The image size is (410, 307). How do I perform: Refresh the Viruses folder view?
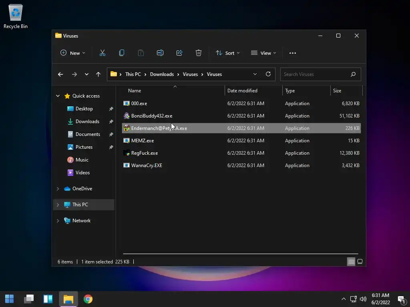click(x=268, y=74)
